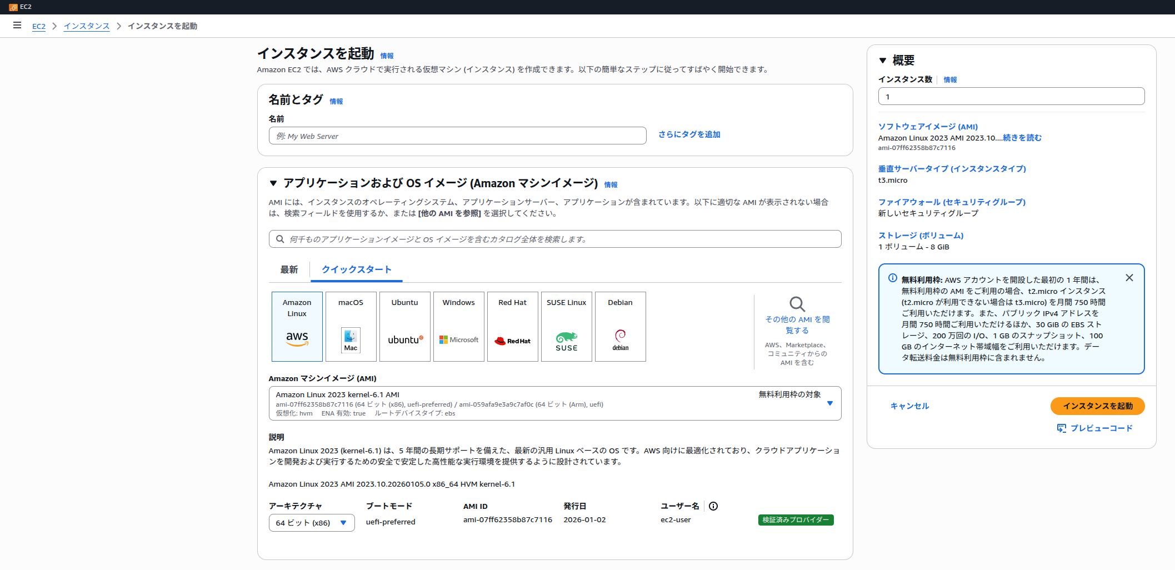Switch to the 最新 tab
This screenshot has height=570, width=1175.
289,270
